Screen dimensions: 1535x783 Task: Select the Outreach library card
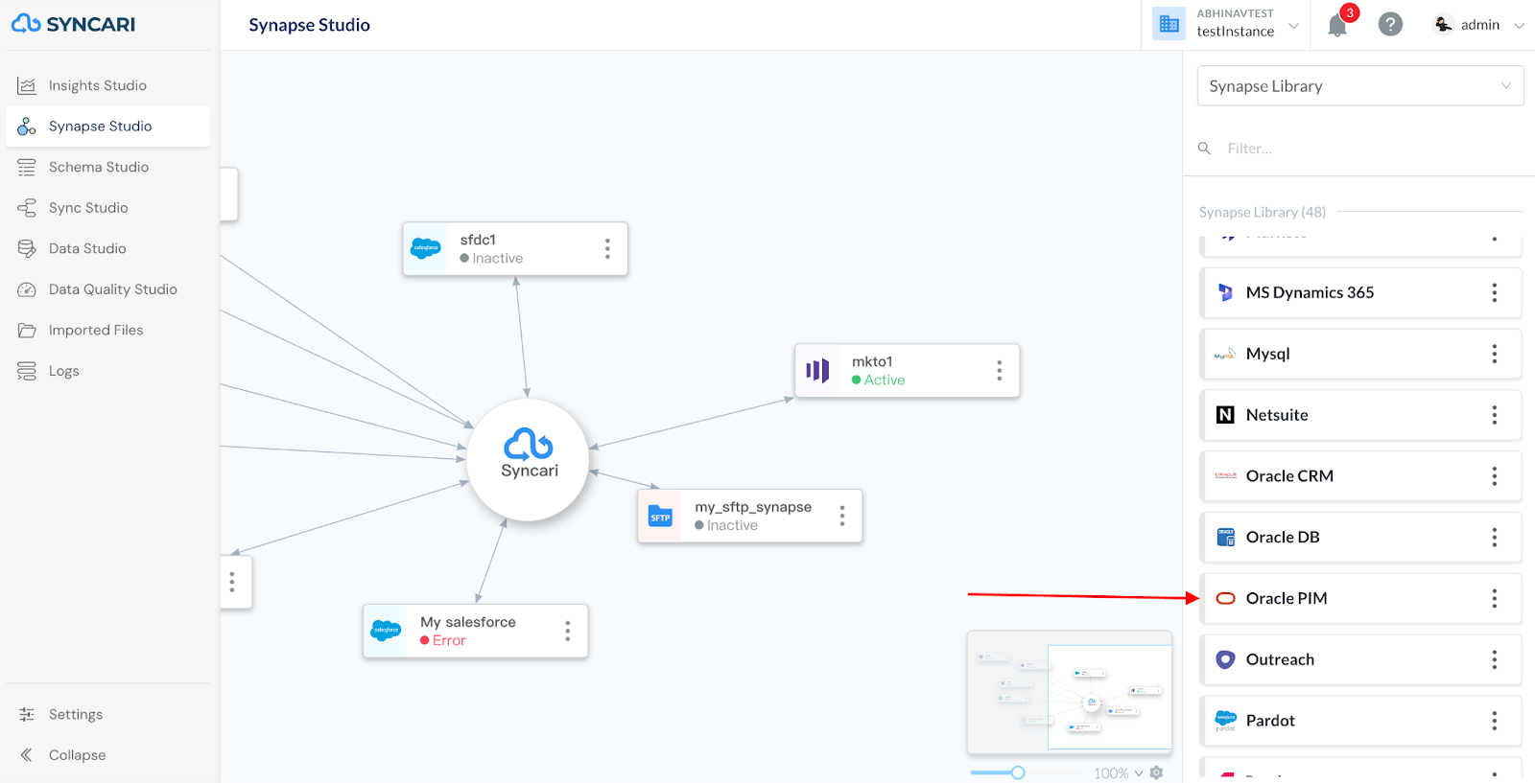(1360, 659)
